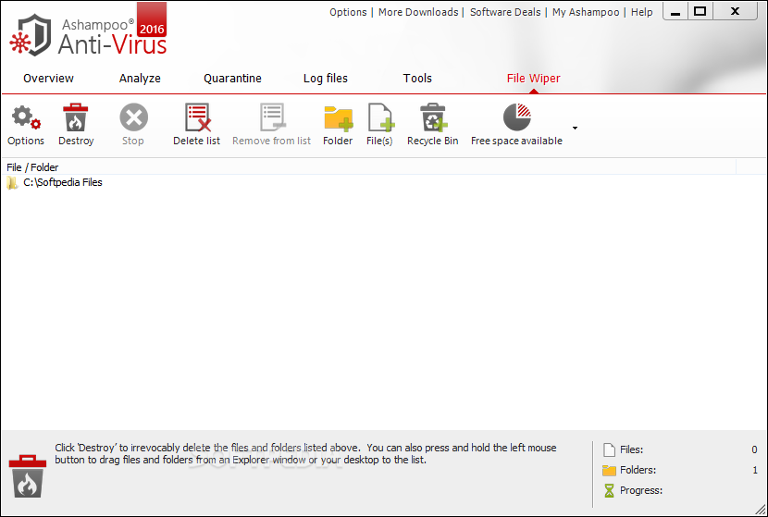Click the Folders icon in status panel
This screenshot has height=517, width=768.
click(609, 471)
